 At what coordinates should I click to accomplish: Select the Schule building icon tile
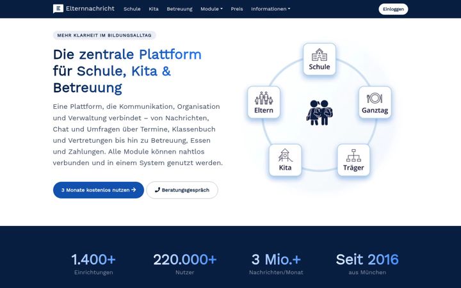coord(319,59)
